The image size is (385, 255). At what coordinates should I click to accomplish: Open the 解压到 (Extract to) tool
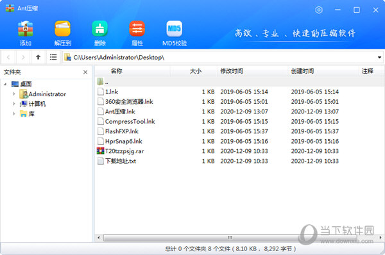(x=62, y=29)
